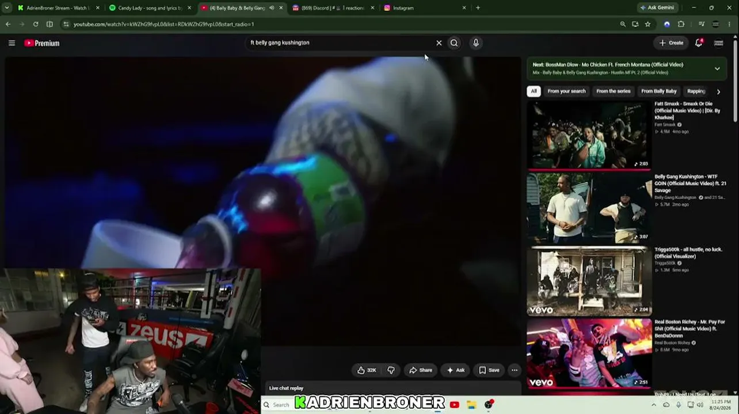Select the 'From your search' chip

[566, 91]
